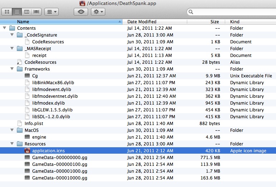Select the _MASReceipt folder icon
Image resolution: width=276 pixels, height=187 pixels.
click(20, 48)
